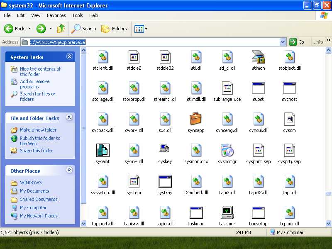Click the file list scroll down arrow

pos(328,223)
